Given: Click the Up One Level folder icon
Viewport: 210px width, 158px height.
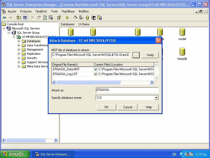Looking at the screenshot, I should coord(19,18).
